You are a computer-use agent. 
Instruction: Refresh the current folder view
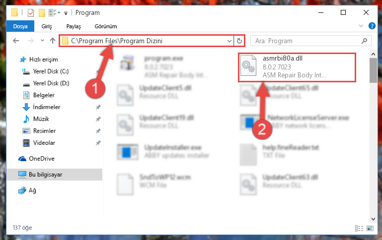tap(239, 41)
